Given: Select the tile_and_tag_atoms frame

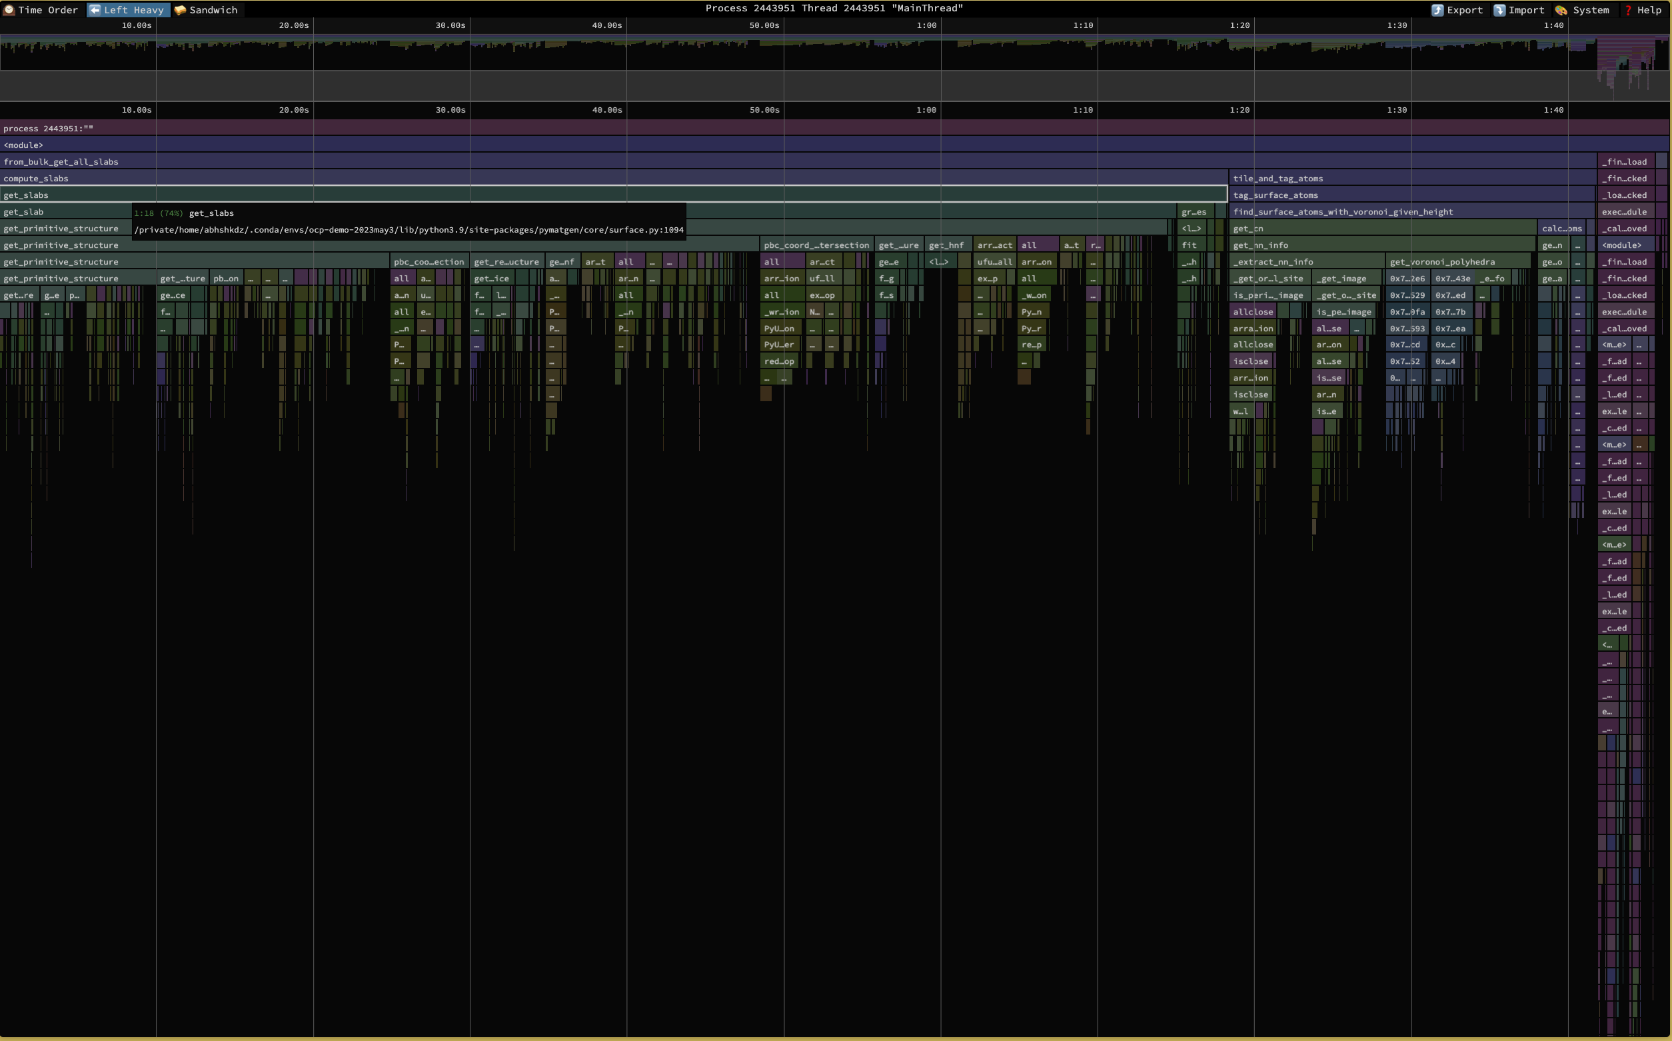Looking at the screenshot, I should tap(1277, 179).
